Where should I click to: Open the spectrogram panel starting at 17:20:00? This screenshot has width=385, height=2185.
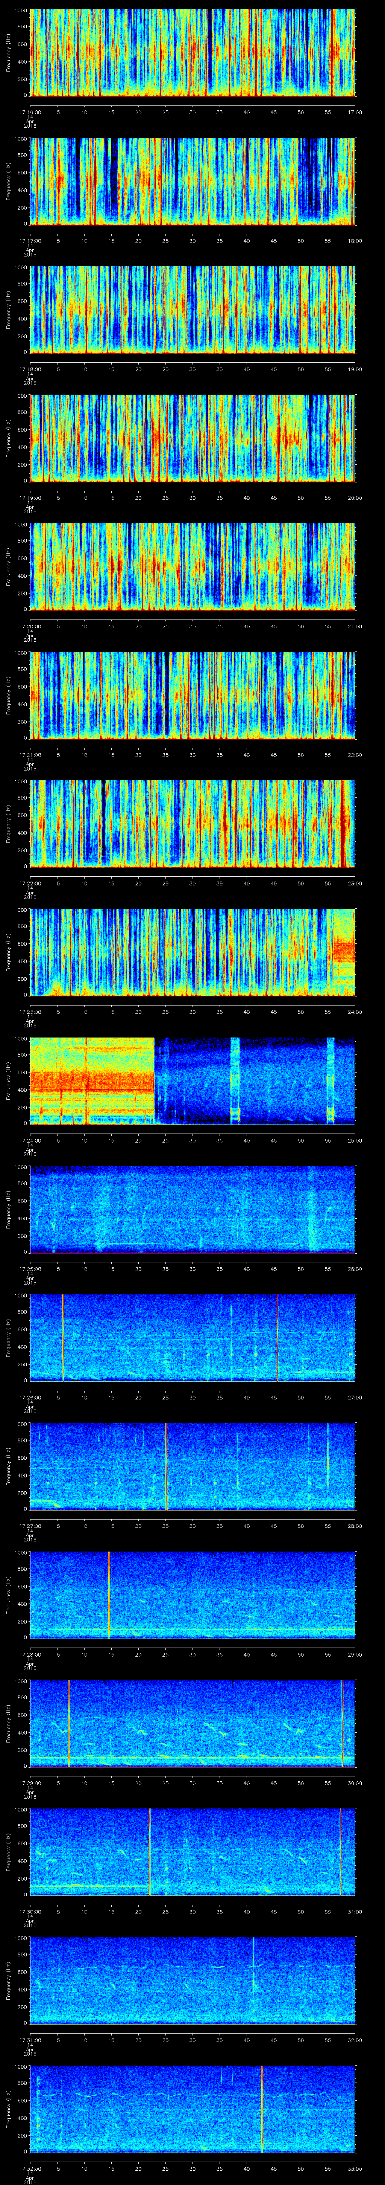(x=193, y=567)
